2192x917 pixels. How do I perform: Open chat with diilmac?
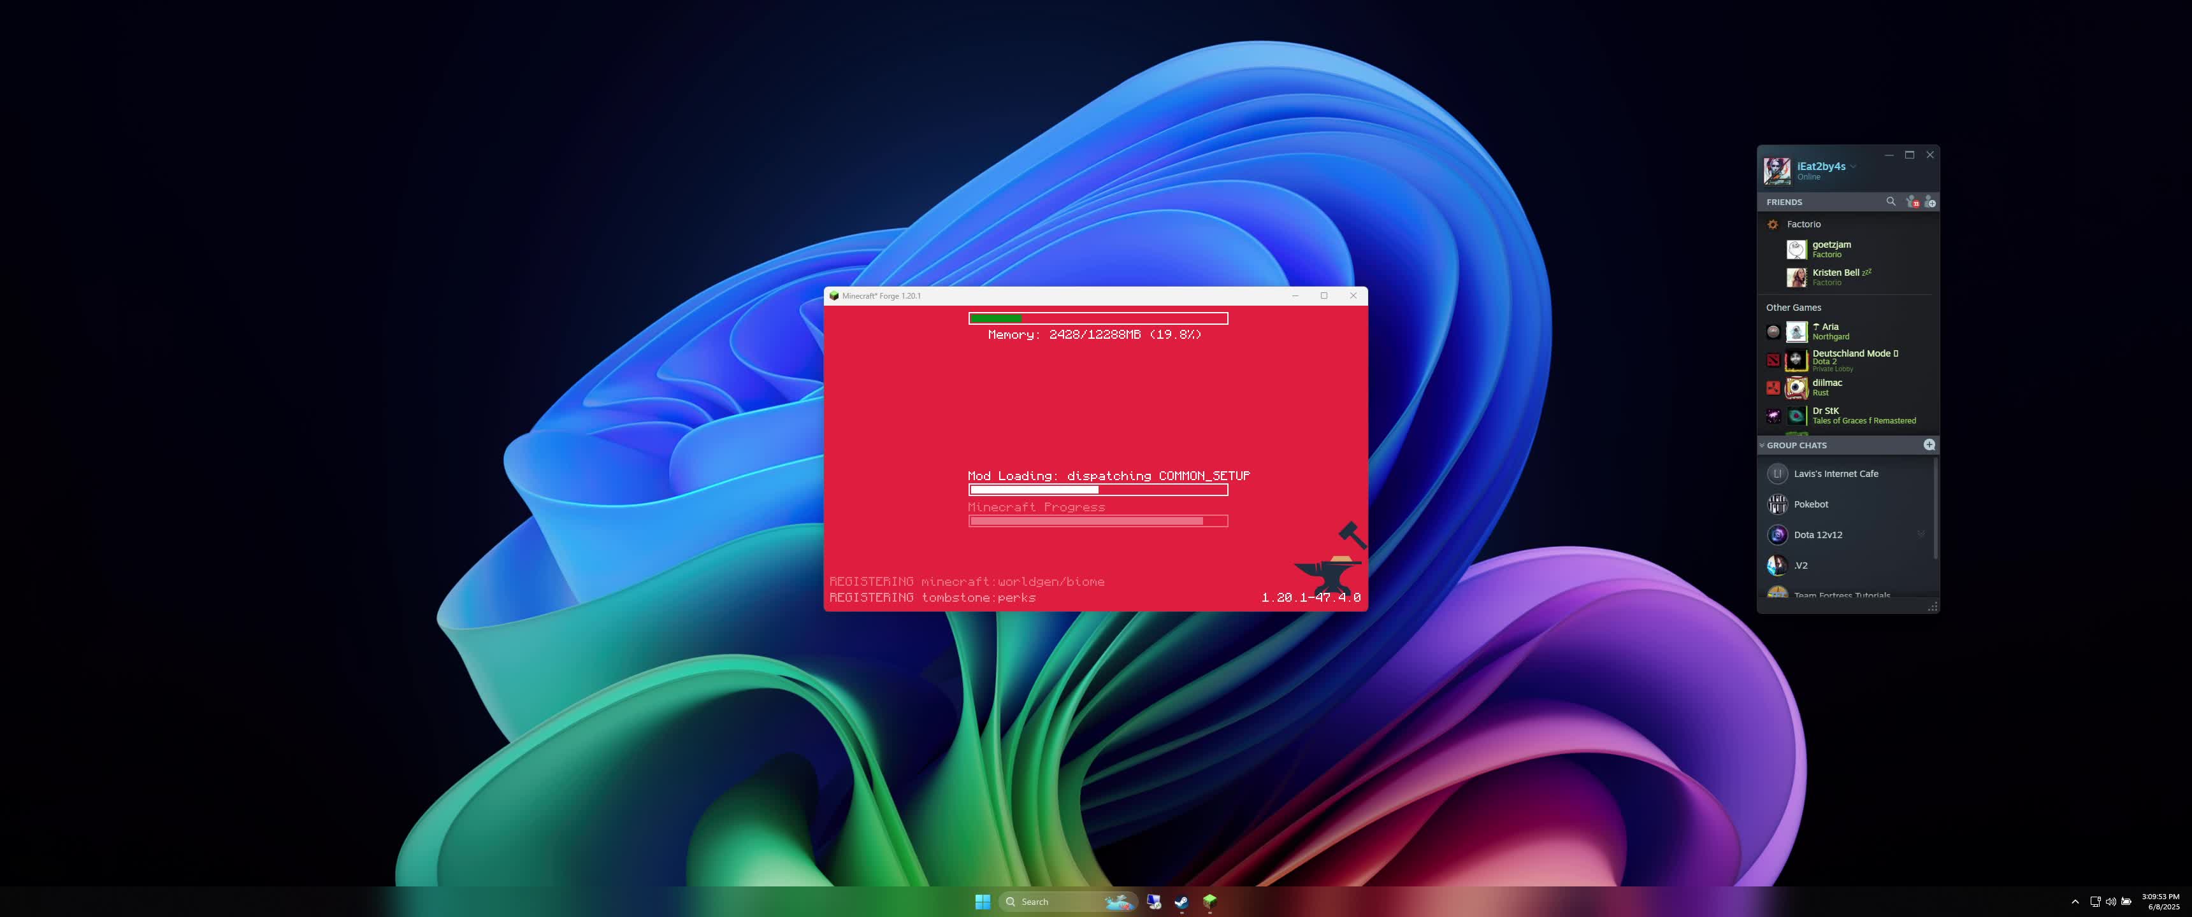coord(1827,387)
